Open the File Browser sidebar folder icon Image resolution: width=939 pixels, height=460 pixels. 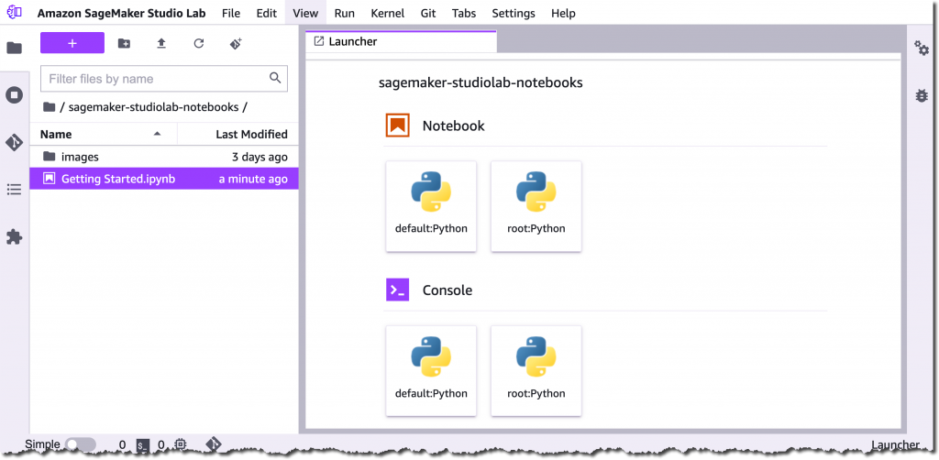point(15,48)
